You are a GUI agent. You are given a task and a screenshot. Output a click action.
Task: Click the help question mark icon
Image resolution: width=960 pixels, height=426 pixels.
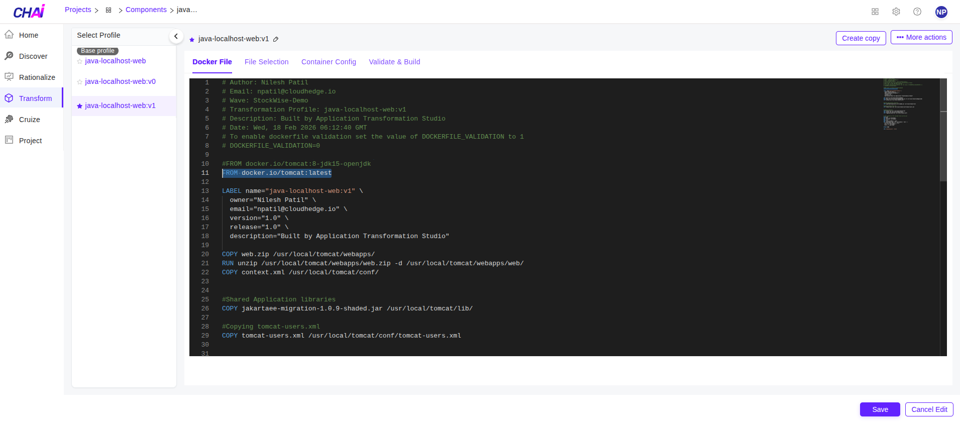[x=917, y=12]
